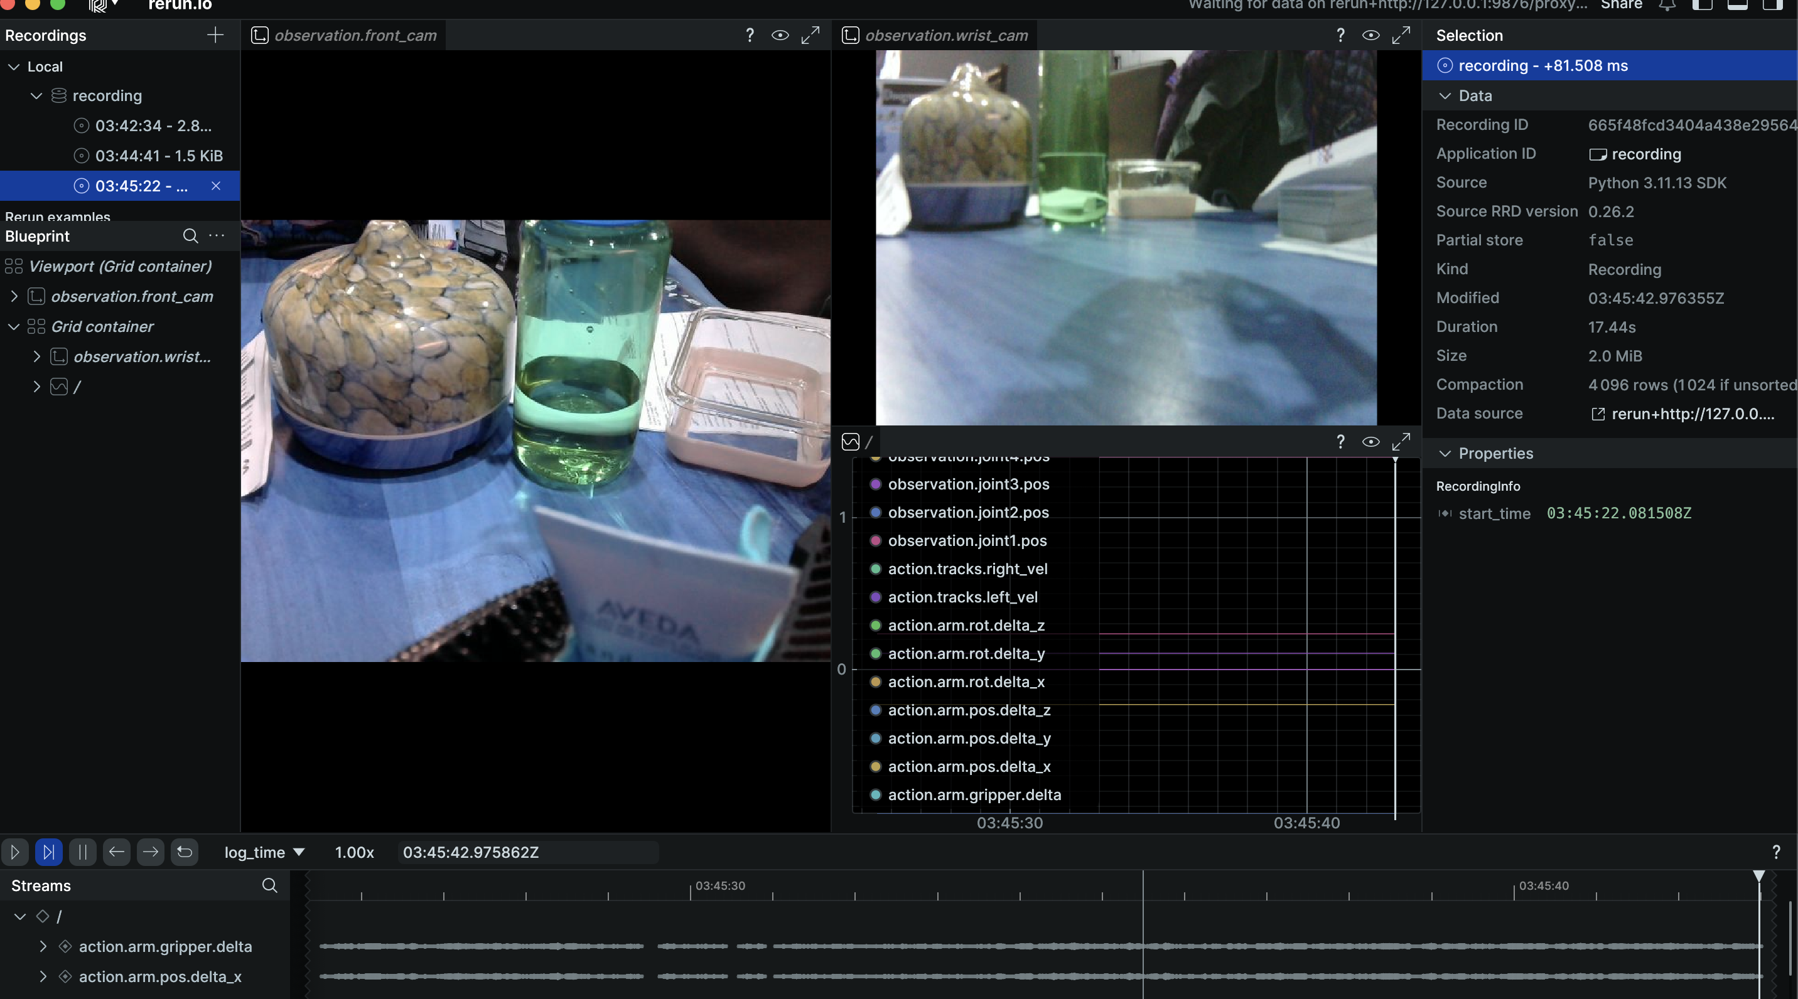This screenshot has width=1798, height=999.
Task: Click the play button in timeline controls
Action: pos(14,852)
